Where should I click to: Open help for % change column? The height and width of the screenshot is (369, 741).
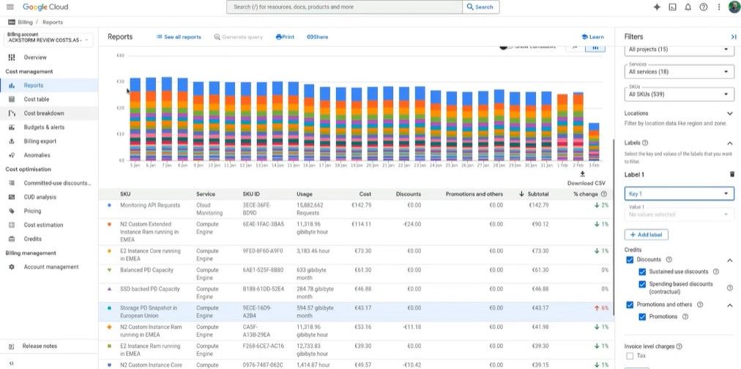point(604,194)
